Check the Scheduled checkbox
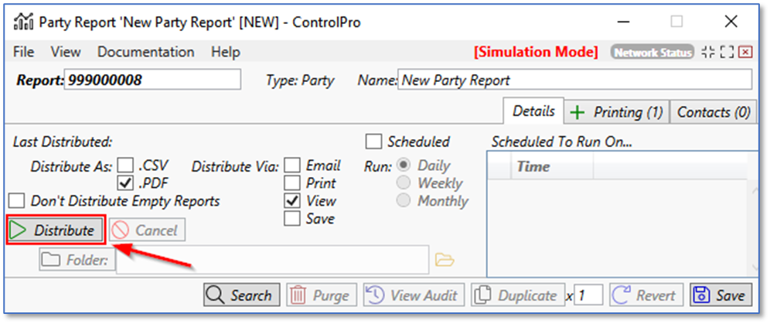Image resolution: width=770 pixels, height=324 pixels. pos(374,142)
